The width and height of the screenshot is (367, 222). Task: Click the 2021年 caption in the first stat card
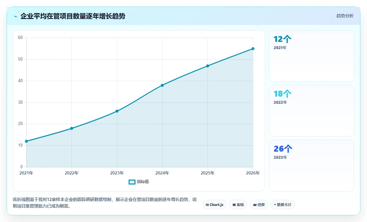tap(280, 48)
